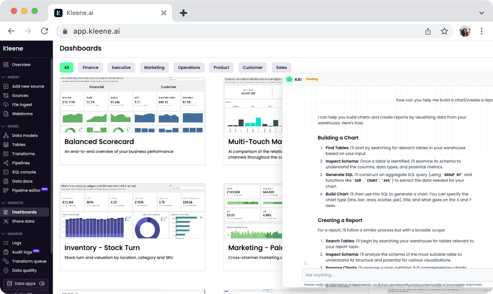Click the File ingest cloud icon
Screen dimensions: 493x294
[6, 105]
